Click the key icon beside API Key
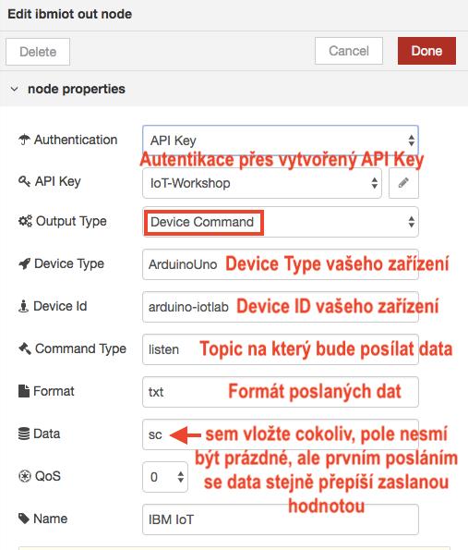The image size is (468, 550). [24, 181]
